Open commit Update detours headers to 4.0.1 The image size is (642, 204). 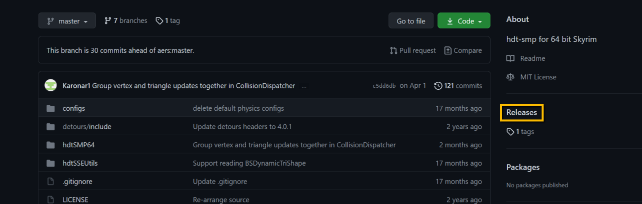[x=242, y=127]
